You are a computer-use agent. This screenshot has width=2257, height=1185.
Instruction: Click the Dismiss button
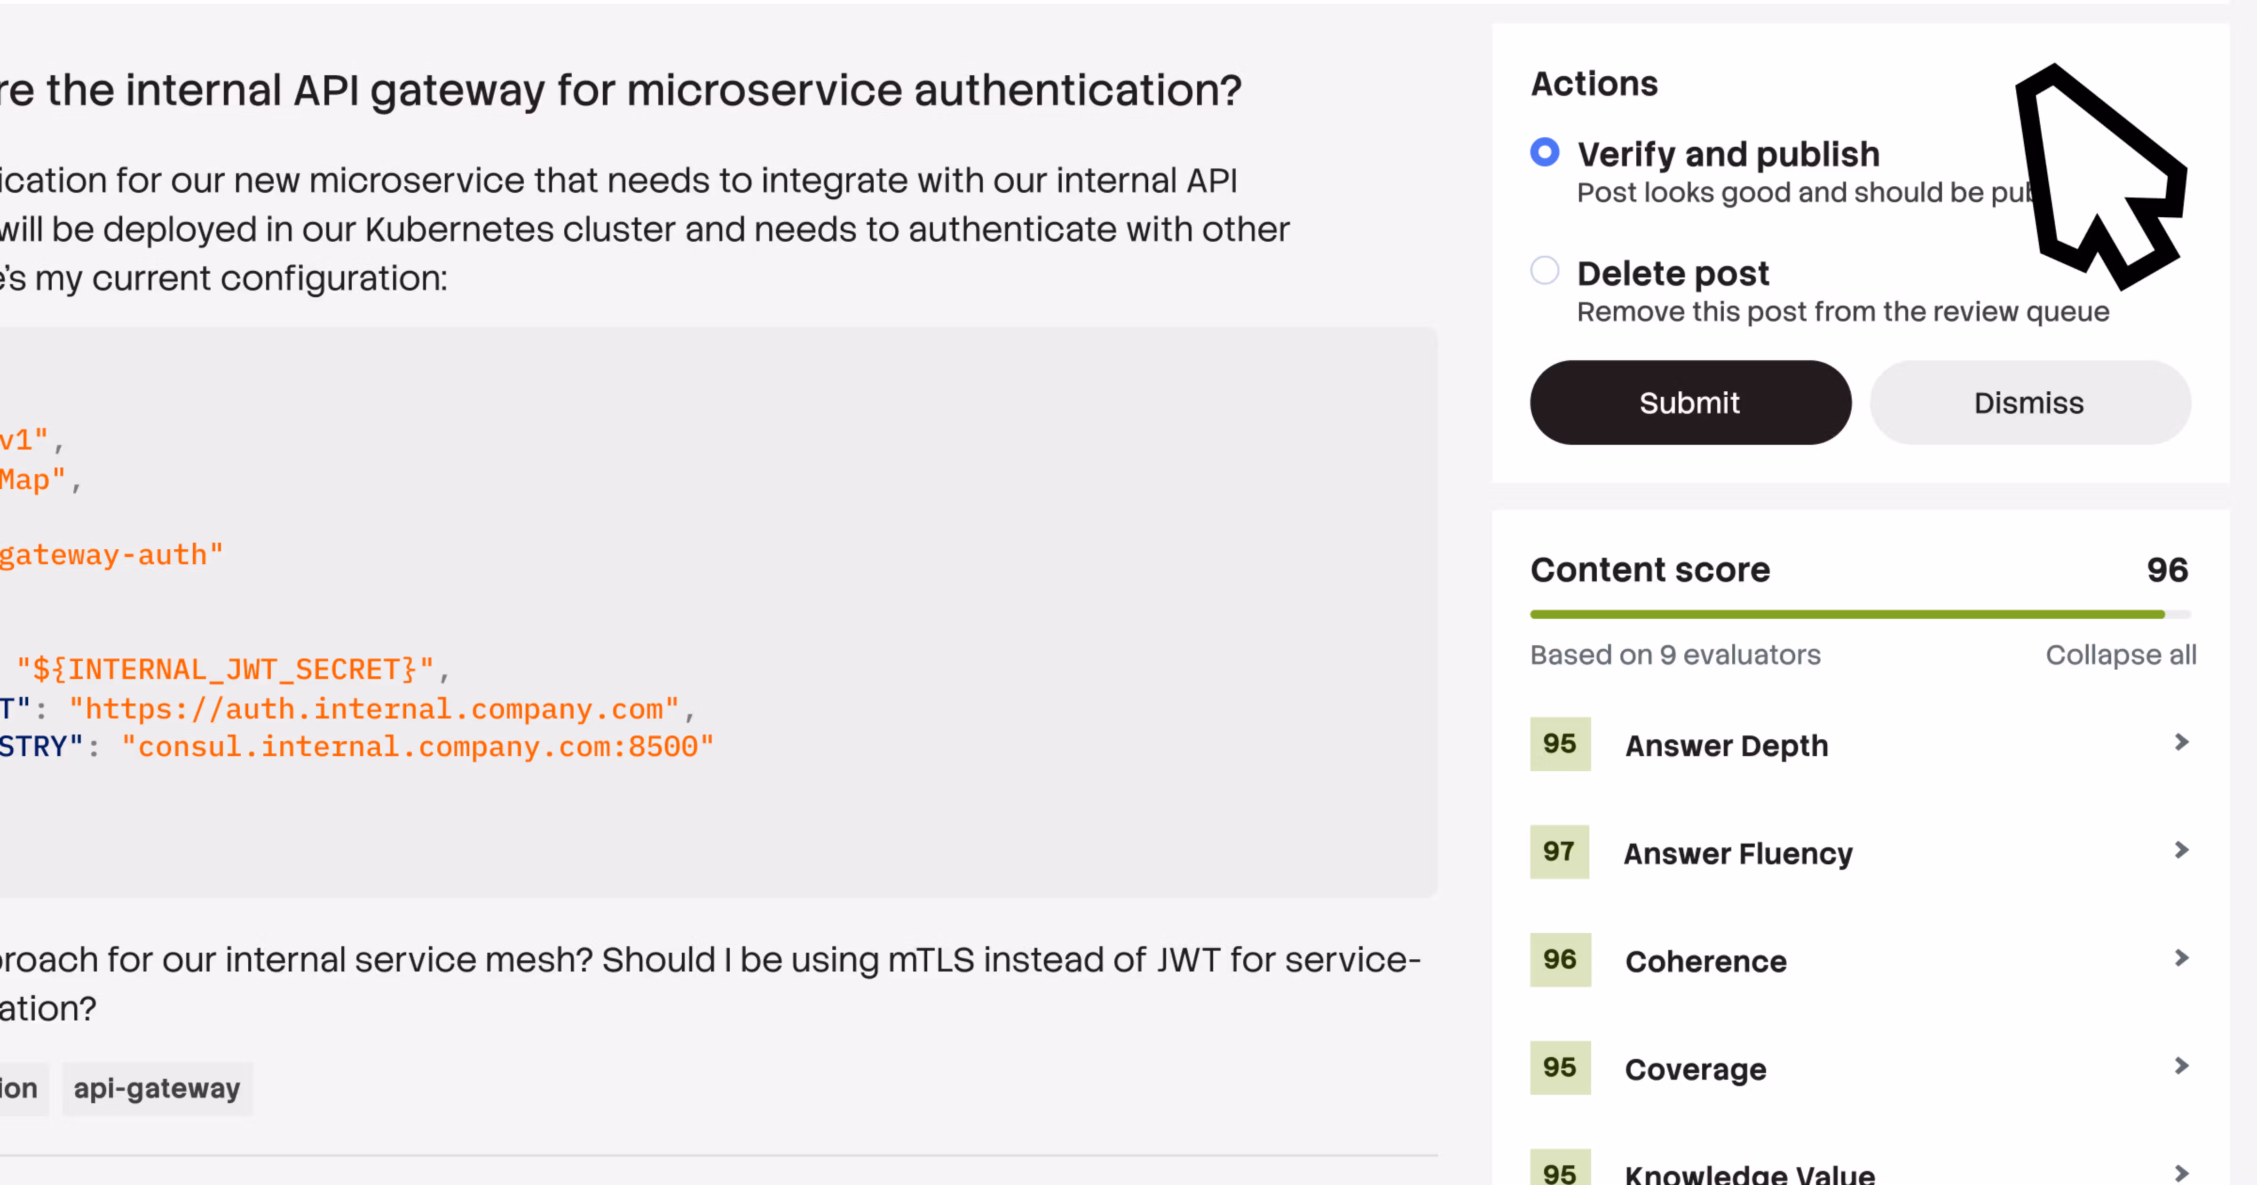coord(2029,402)
